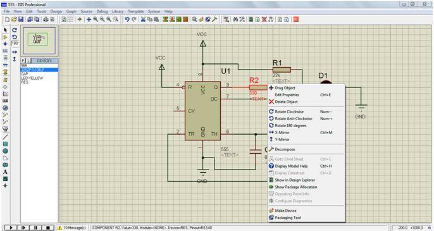This screenshot has width=434, height=231.
Task: Select the 2D Box graphics tool
Action: tap(5, 144)
